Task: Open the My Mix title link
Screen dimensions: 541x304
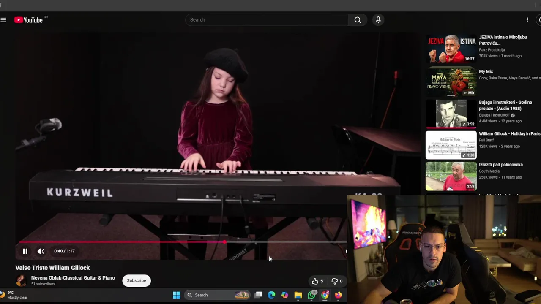Action: click(486, 72)
